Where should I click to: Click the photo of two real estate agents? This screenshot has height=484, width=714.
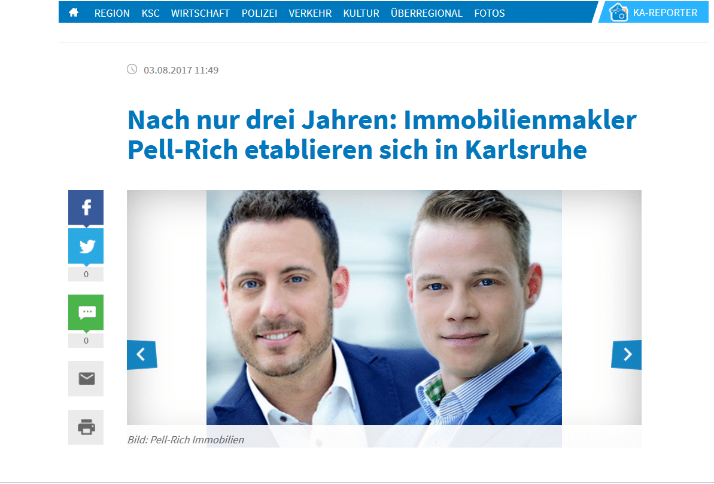[x=384, y=308]
